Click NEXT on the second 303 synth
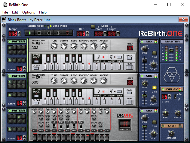Image resolution: width=190 pixels, height=143 pixels. (x=129, y=101)
